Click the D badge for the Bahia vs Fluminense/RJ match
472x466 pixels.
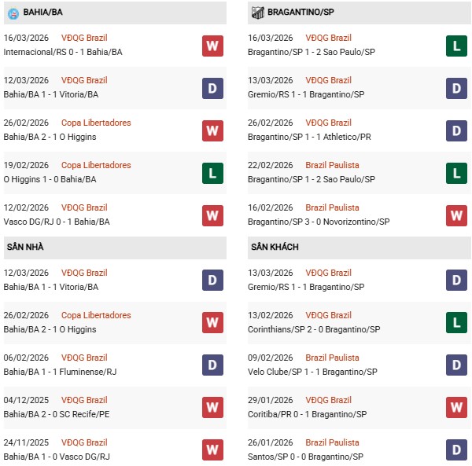coord(212,365)
